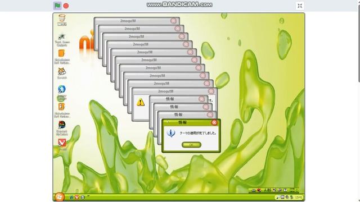
Task: Click the theme applied message text in dialog
Action: tap(198, 133)
